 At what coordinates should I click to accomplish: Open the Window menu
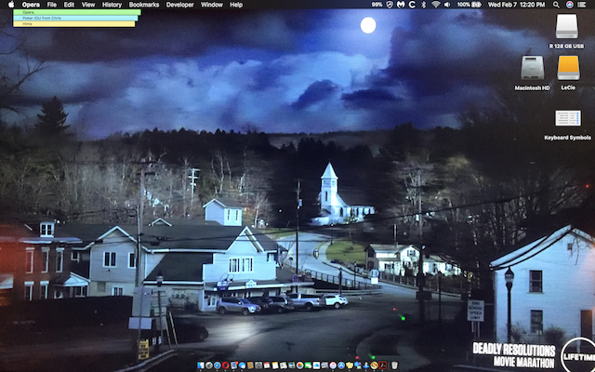coord(212,5)
